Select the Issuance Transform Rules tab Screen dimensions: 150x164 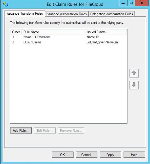[x=25, y=13]
